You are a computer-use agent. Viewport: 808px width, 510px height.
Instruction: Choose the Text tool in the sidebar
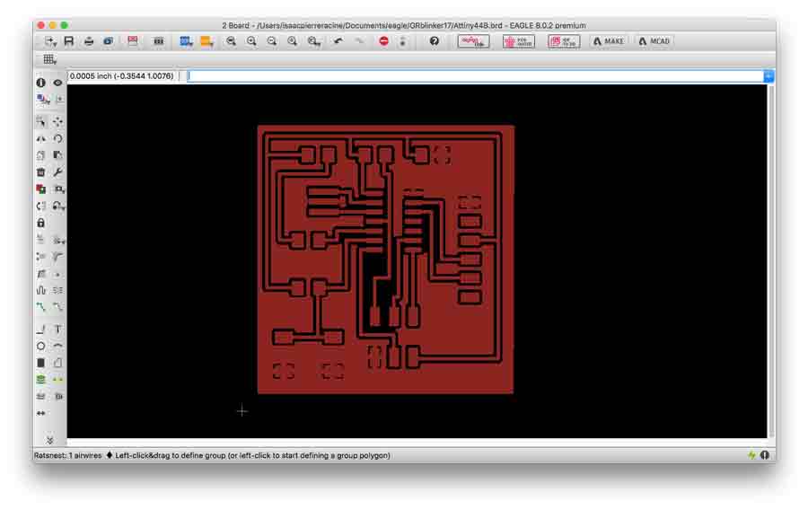[58, 330]
